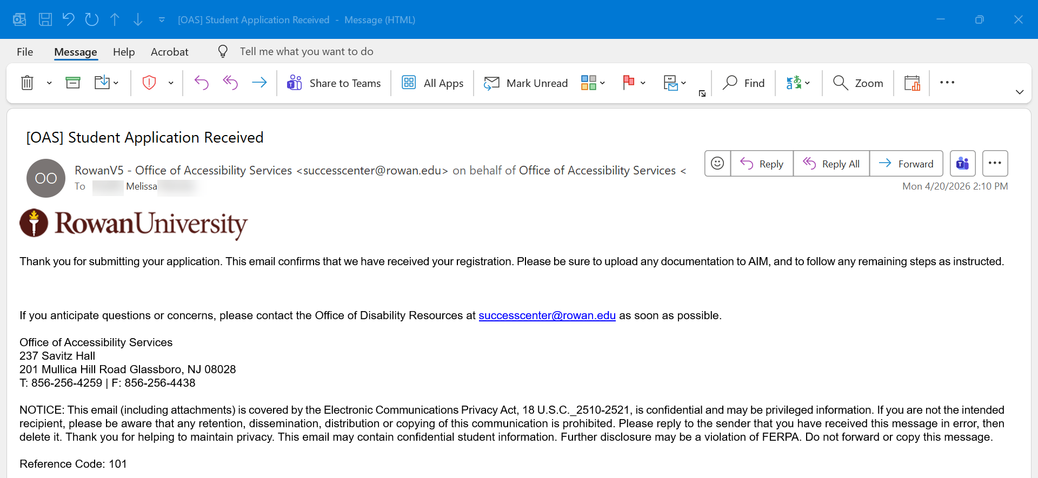Click the Redo icon in title bar
Viewport: 1038px width, 478px height.
92,20
